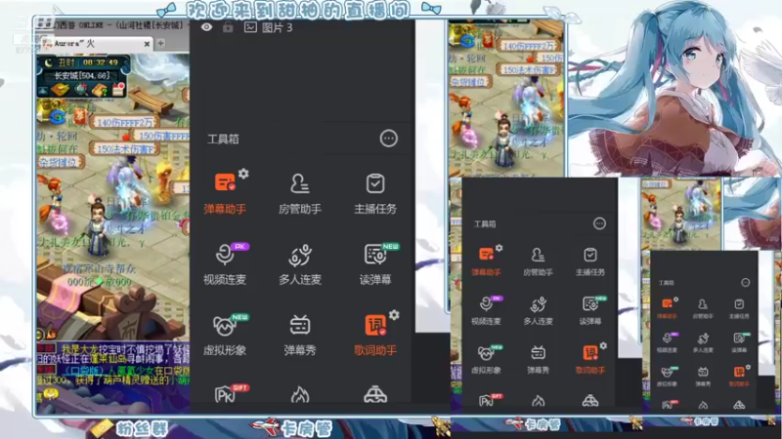This screenshot has height=439, width=782.
Task: Open 主播任务 in the large toolbox
Action: (x=375, y=193)
